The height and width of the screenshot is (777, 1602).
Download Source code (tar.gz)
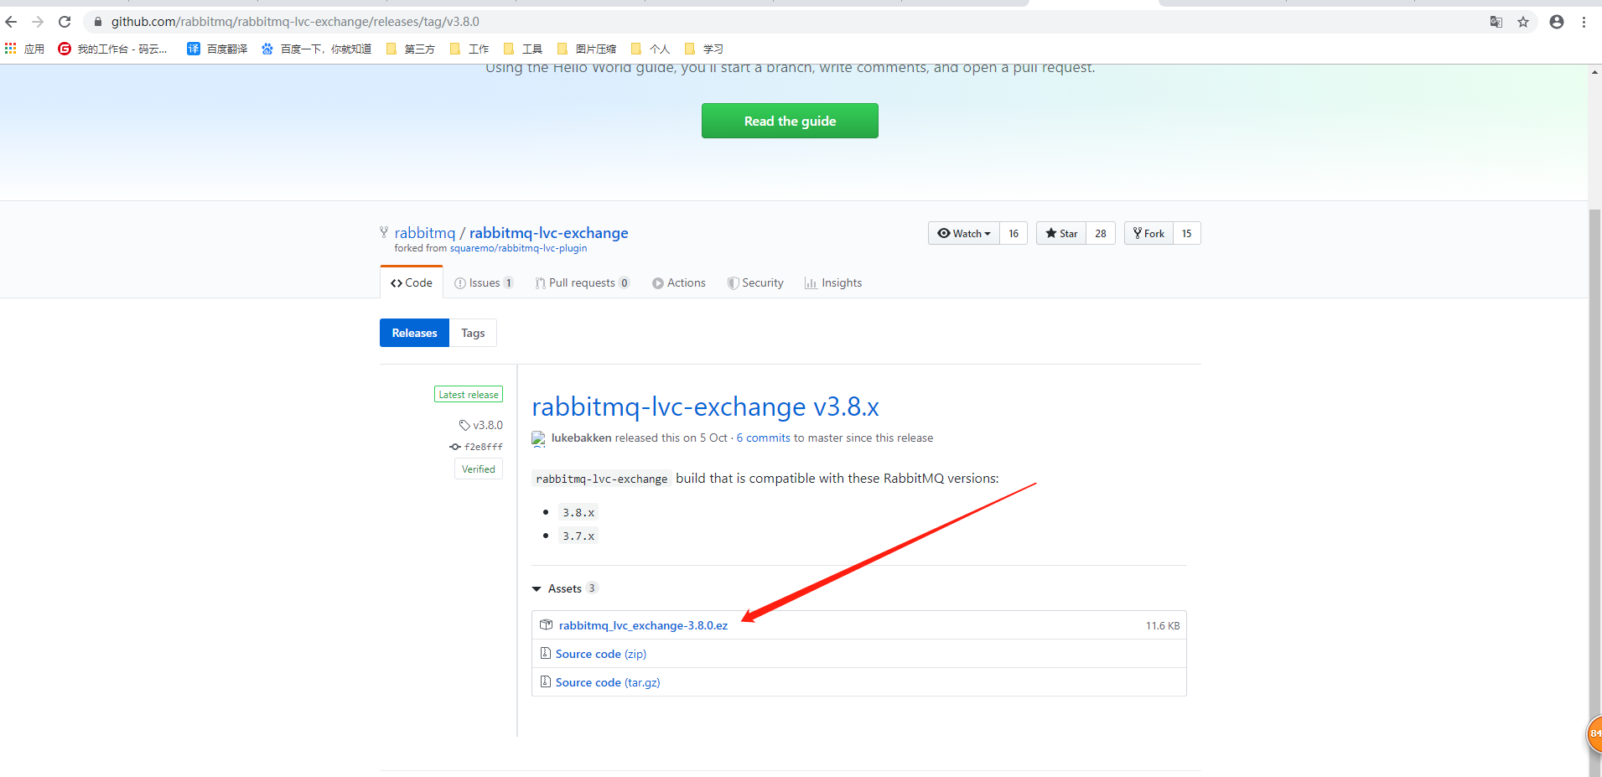coord(608,682)
